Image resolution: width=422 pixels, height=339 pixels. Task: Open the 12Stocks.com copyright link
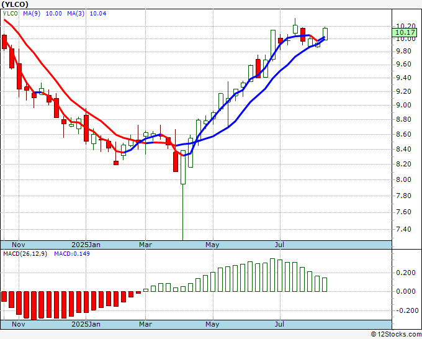(396, 335)
